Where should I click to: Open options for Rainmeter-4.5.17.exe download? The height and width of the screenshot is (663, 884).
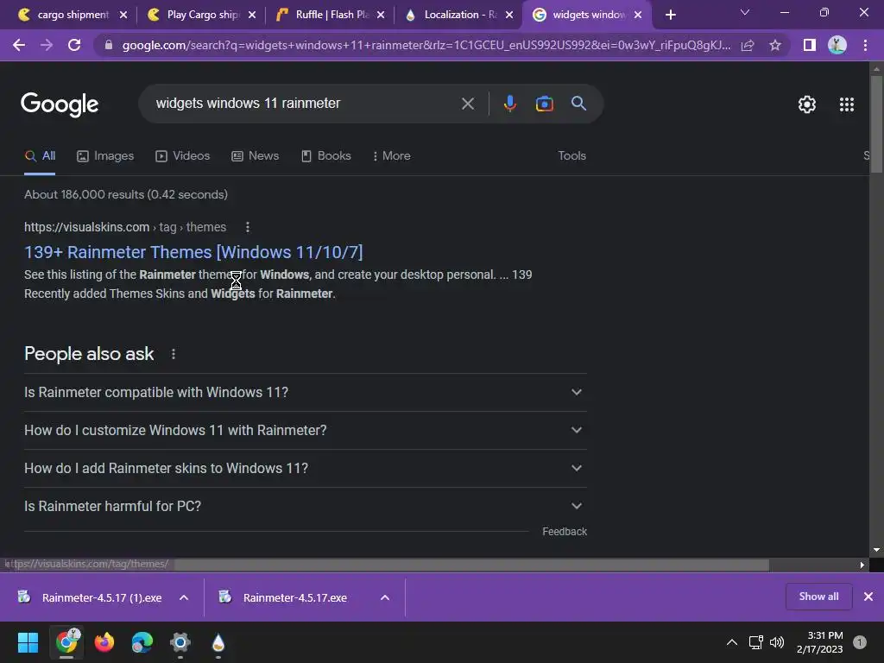(x=385, y=597)
